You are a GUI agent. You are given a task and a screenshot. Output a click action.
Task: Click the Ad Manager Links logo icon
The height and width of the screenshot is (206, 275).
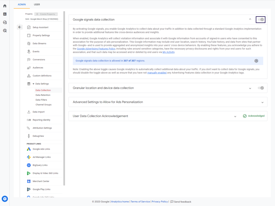pos(29,157)
